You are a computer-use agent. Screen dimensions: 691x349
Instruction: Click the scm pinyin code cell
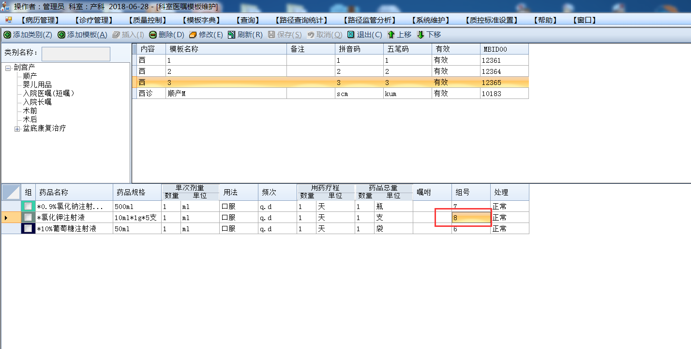(x=359, y=94)
